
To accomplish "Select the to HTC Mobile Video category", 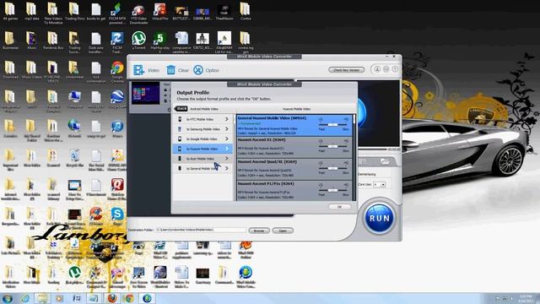I will 202,119.
